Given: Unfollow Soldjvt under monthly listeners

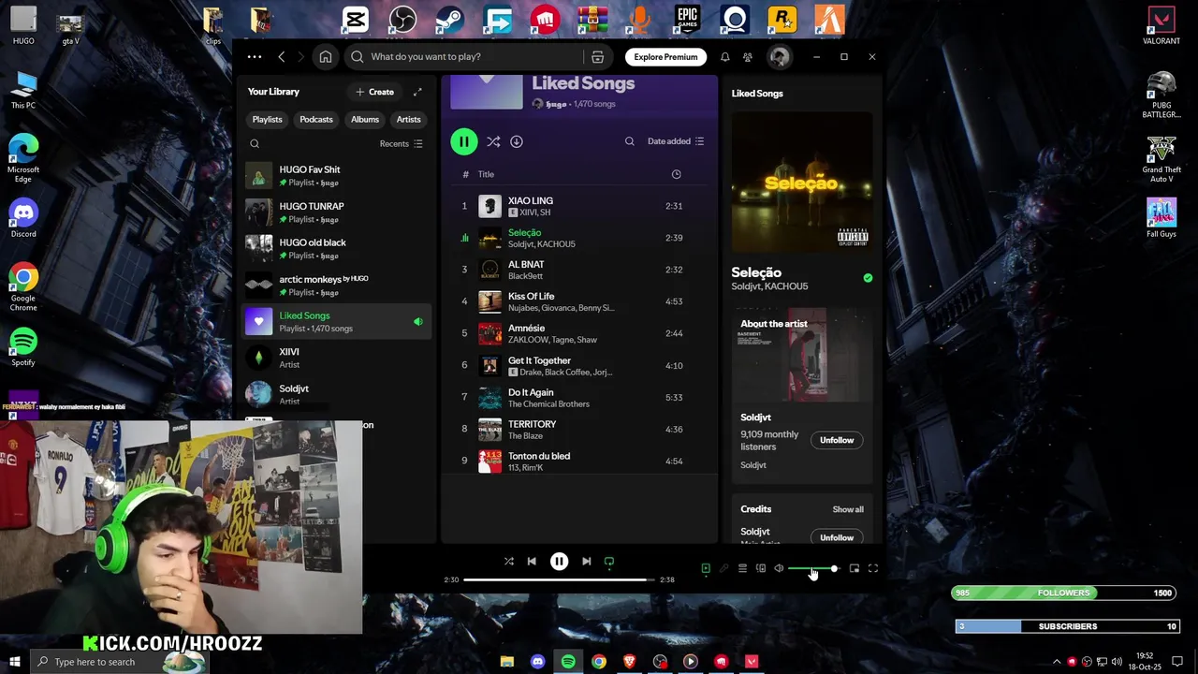Looking at the screenshot, I should pyautogui.click(x=837, y=440).
